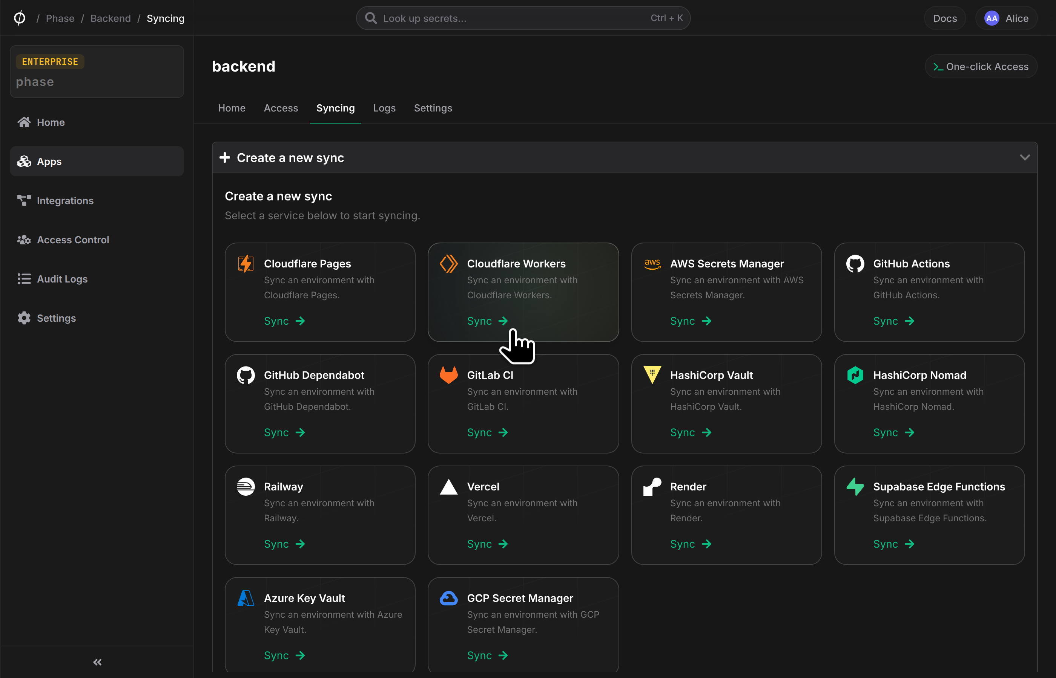Screen dimensions: 1056x678
Task: Click Sync link for Railway
Action: (x=284, y=544)
